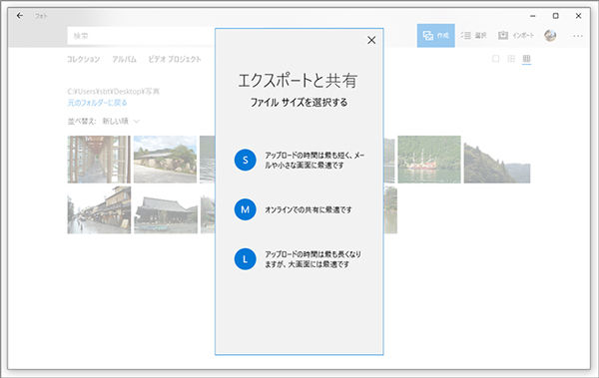Switch to medium grid view icon
This screenshot has width=599, height=378.
pos(511,59)
